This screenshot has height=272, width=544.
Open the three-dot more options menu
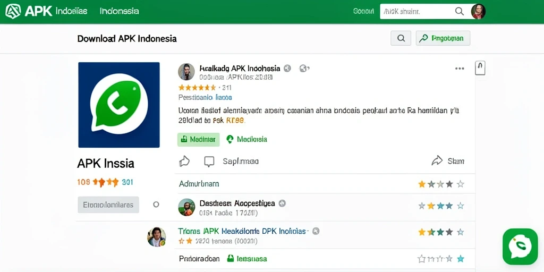point(460,69)
